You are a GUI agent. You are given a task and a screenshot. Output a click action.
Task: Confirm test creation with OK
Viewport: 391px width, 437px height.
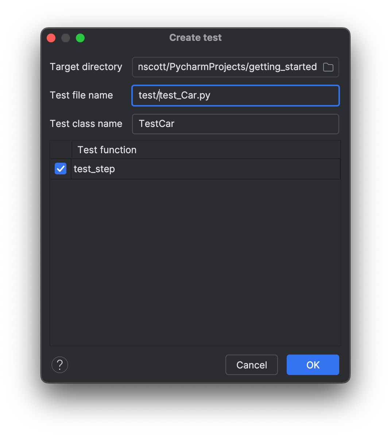pyautogui.click(x=313, y=365)
